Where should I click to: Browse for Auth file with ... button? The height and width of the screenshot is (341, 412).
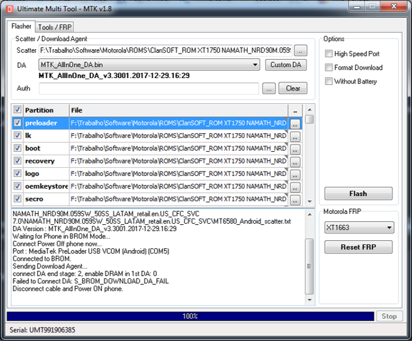point(269,88)
